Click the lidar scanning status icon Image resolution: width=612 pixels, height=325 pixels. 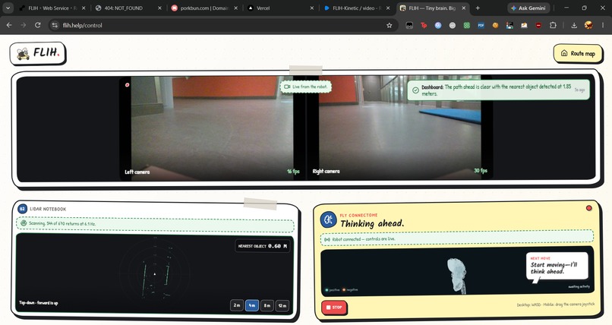pos(24,223)
